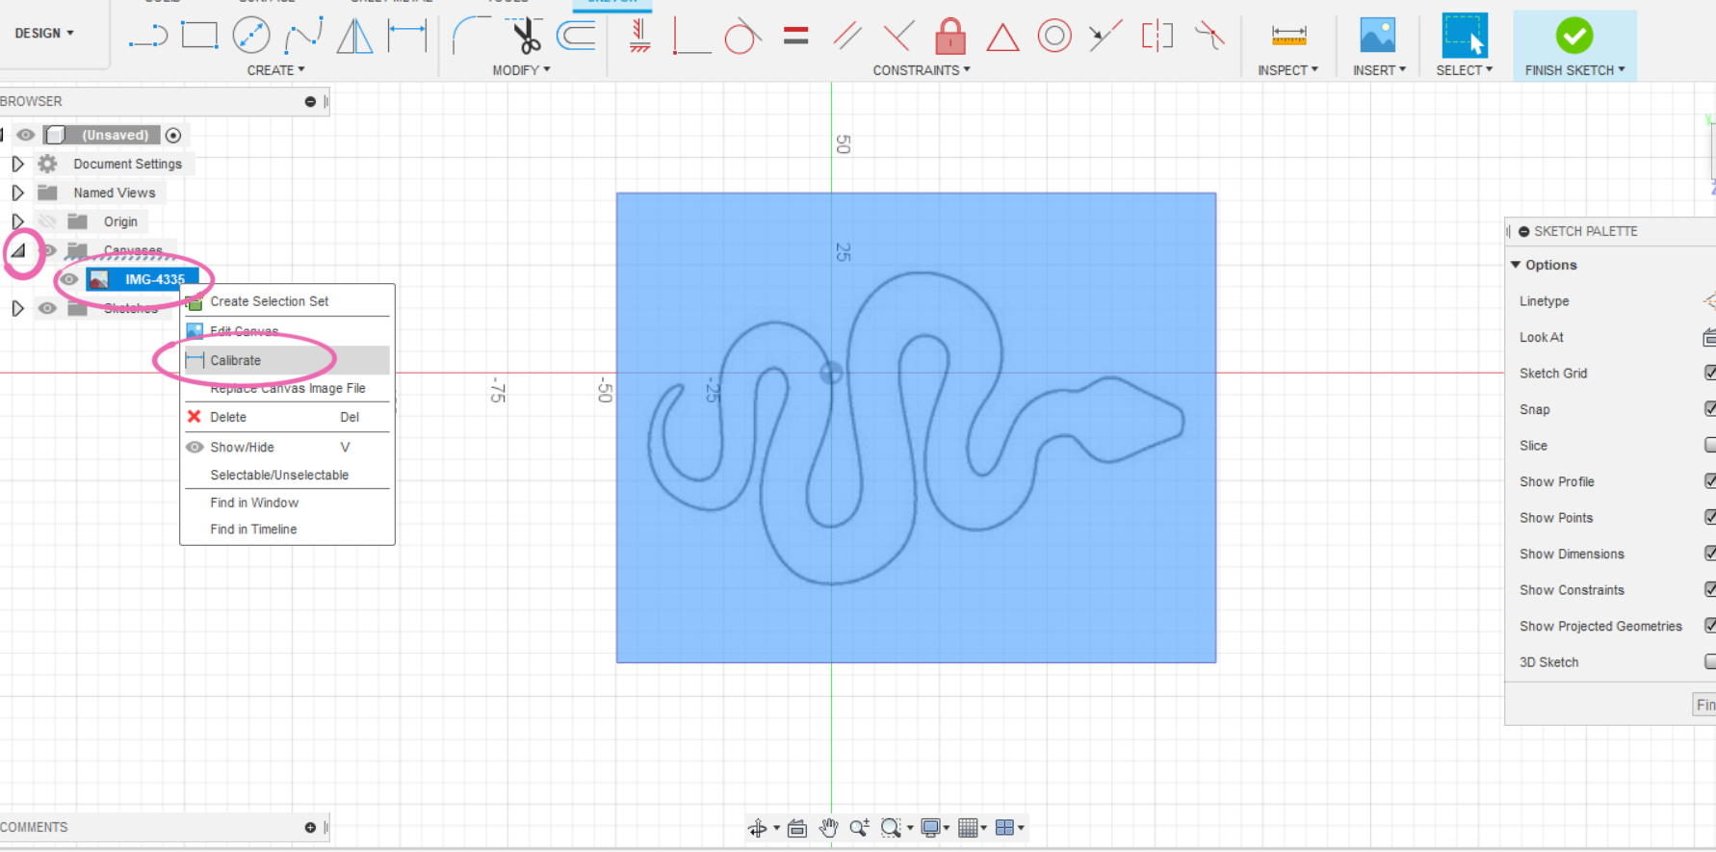This screenshot has height=852, width=1716.
Task: Apply the Midpoint triangle constraint
Action: coord(1002,37)
